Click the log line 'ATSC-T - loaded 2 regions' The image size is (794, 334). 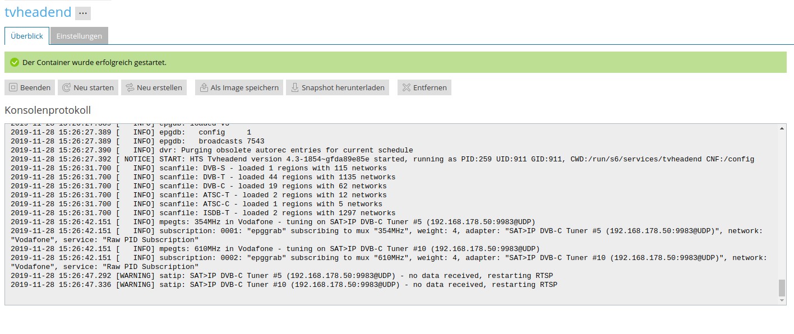pos(198,195)
